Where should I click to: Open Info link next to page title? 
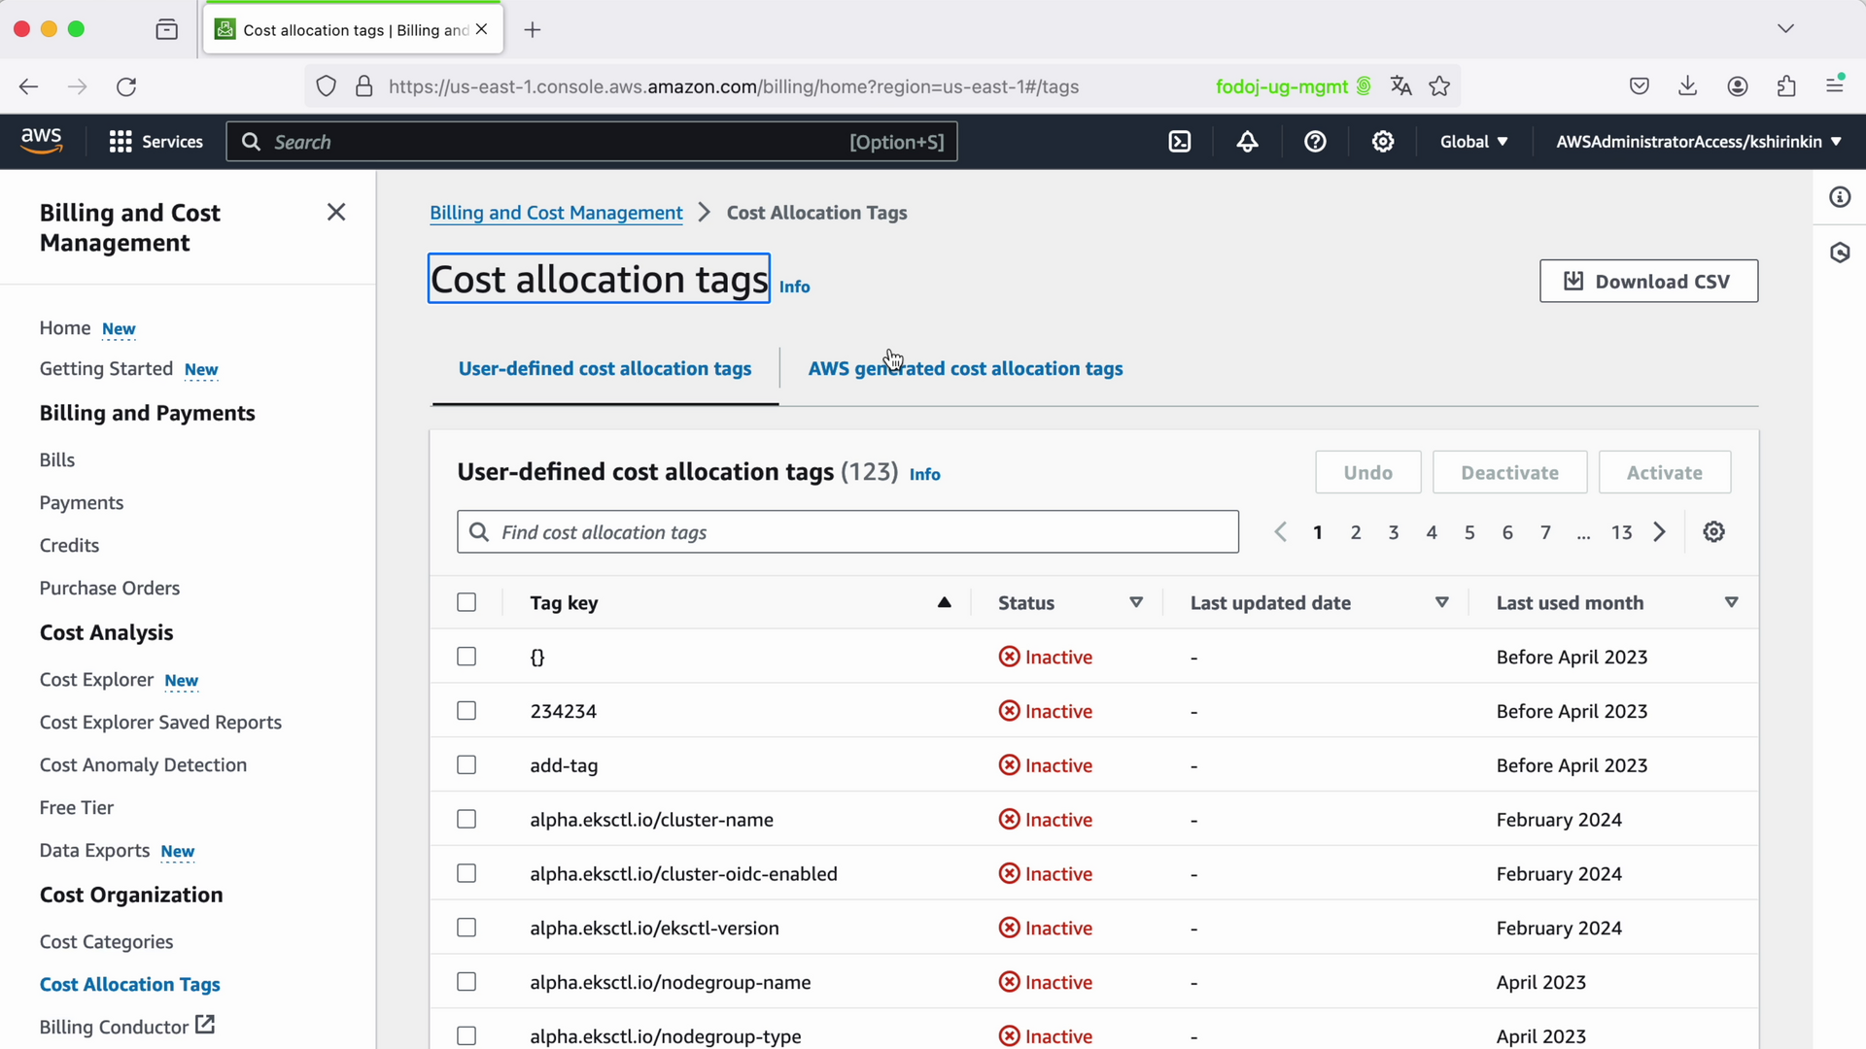click(x=794, y=287)
